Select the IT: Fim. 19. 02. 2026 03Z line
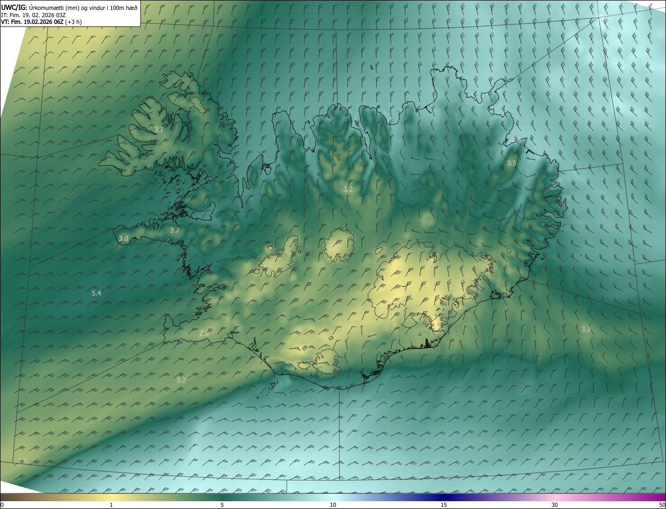The height and width of the screenshot is (509, 666). tap(33, 15)
